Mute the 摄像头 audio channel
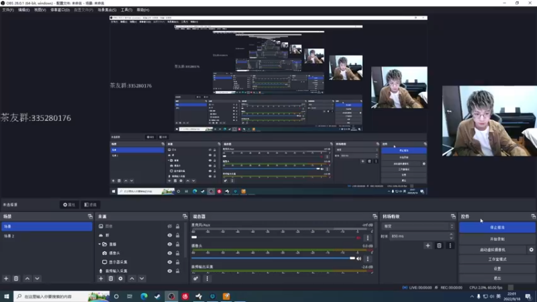The width and height of the screenshot is (537, 302). point(359,258)
